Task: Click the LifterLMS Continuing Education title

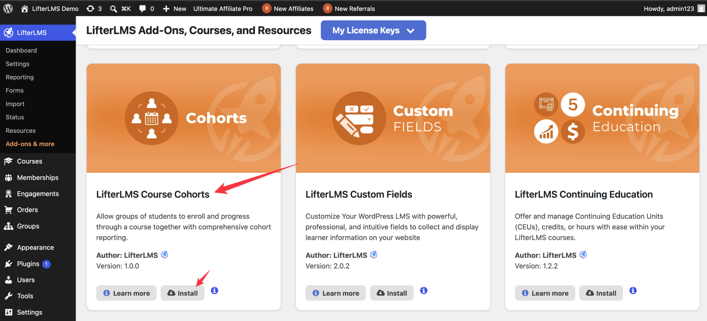Action: tap(584, 194)
